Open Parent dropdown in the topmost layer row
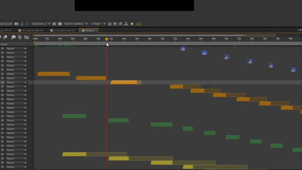Screen dimensions: 302x170 point(16,48)
